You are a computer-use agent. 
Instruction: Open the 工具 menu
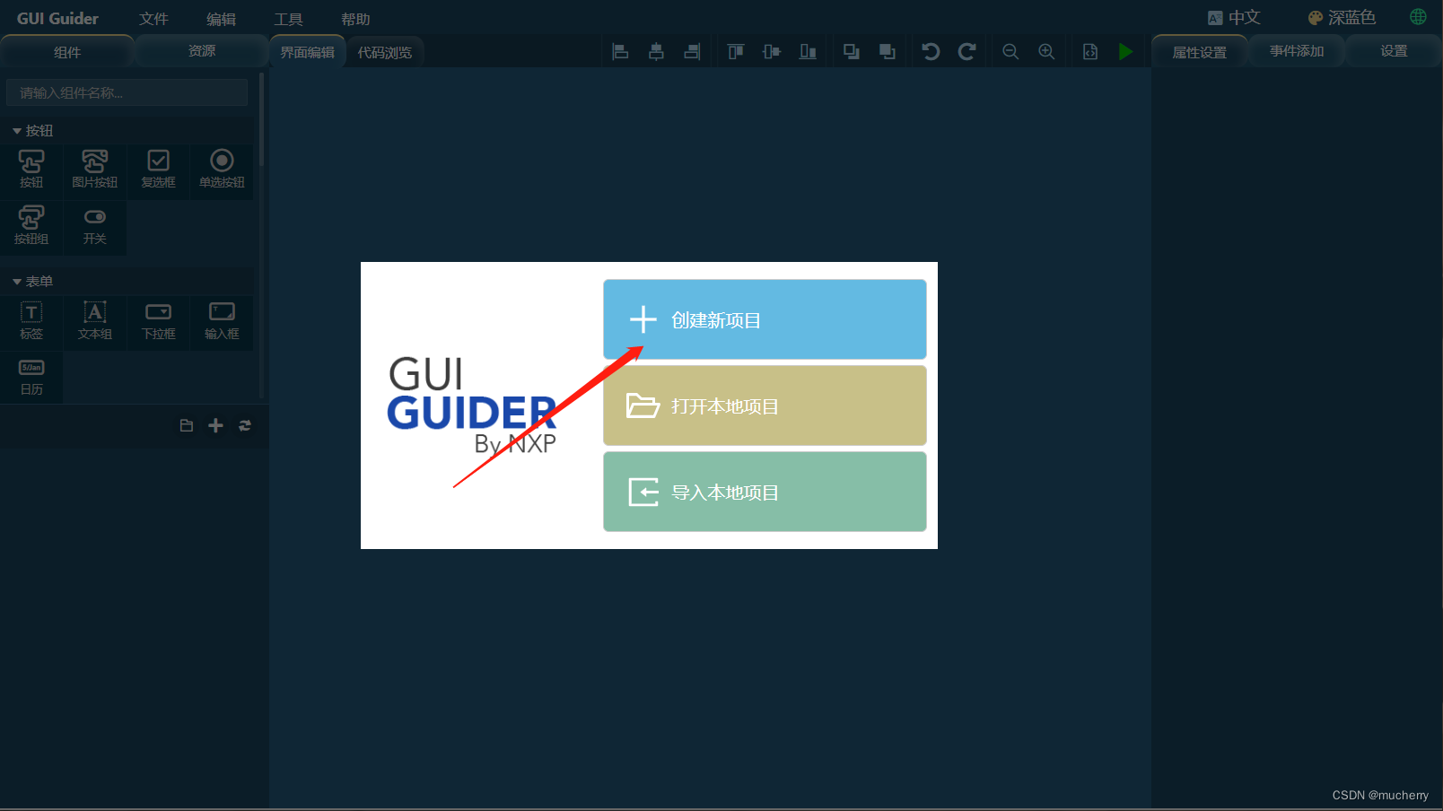click(x=289, y=19)
